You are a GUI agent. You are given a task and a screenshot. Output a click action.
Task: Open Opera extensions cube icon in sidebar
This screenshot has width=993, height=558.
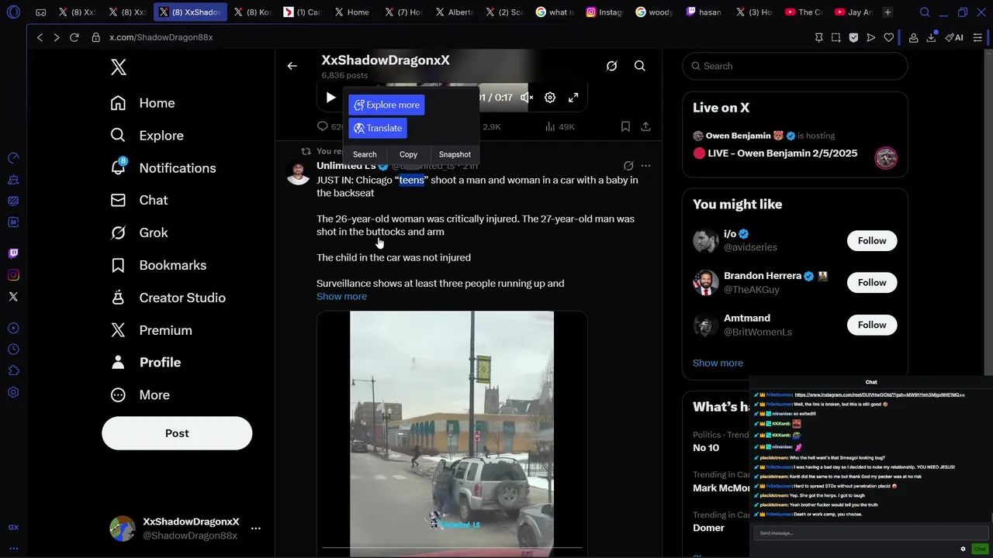click(13, 370)
